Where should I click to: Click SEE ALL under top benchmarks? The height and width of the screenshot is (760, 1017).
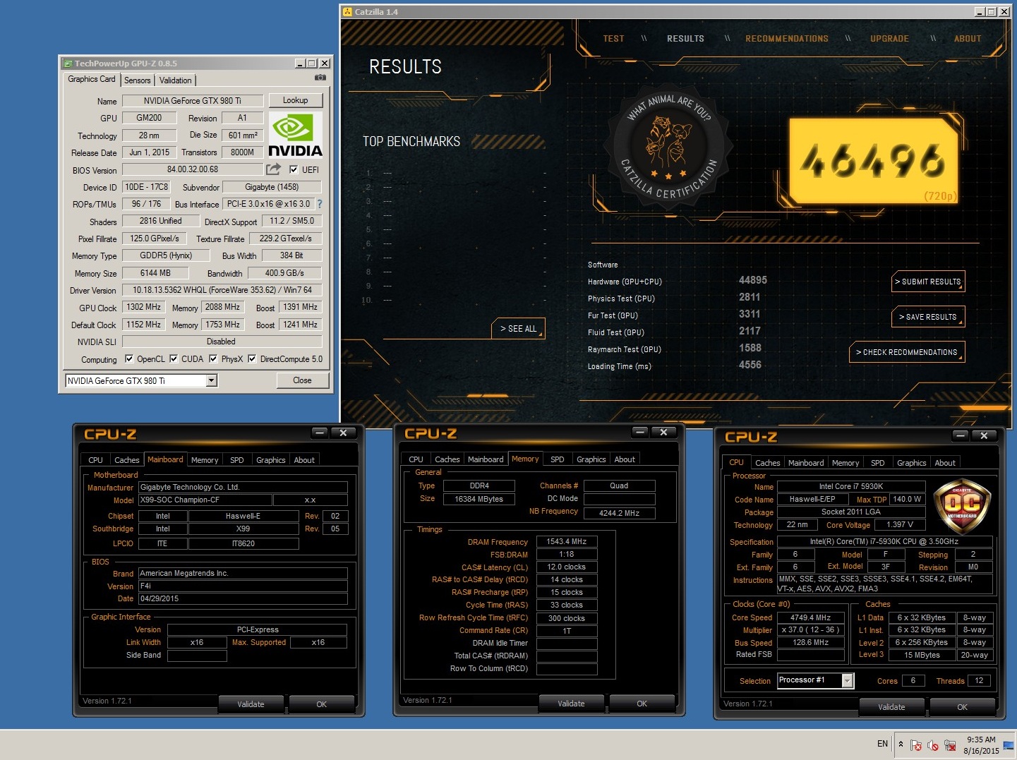tap(519, 329)
